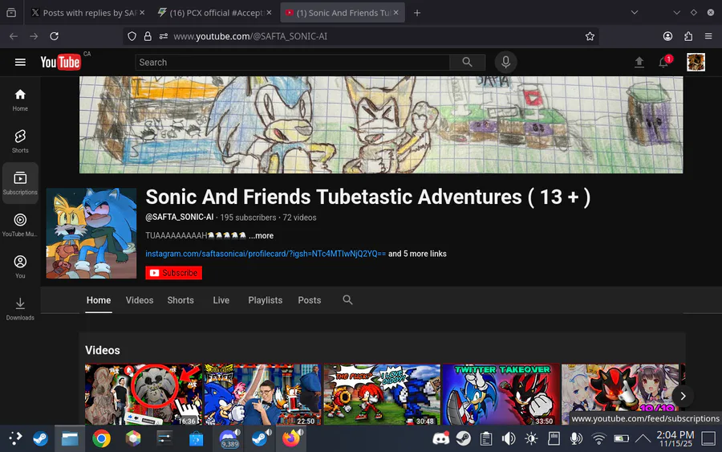Viewport: 722px width, 452px height.
Task: Open the You section in the sidebar
Action: pyautogui.click(x=20, y=267)
